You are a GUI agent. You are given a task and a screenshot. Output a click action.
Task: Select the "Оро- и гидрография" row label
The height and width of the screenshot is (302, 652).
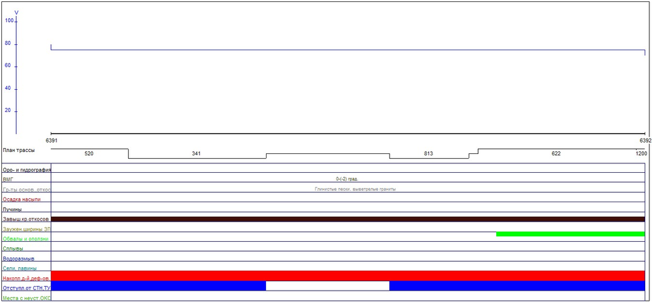coord(27,169)
